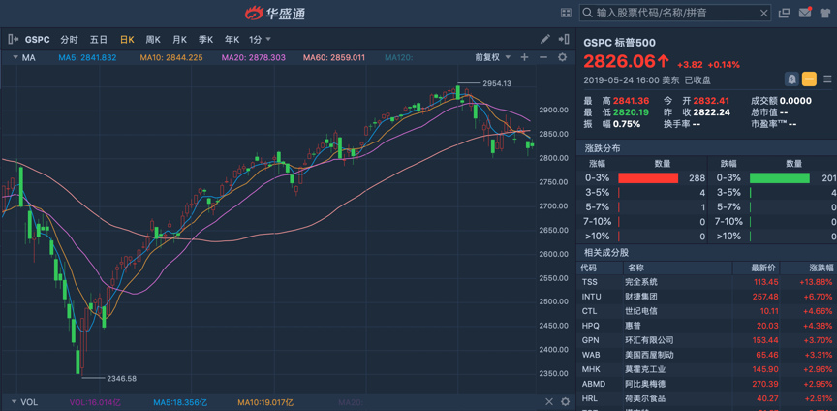This screenshot has width=837, height=411.
Task: Toggle the yellow watchlist remove button
Action: point(809,79)
